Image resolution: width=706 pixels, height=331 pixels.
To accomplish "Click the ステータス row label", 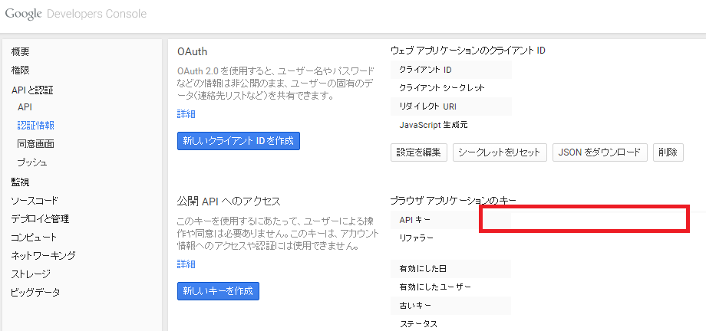I will [x=417, y=324].
